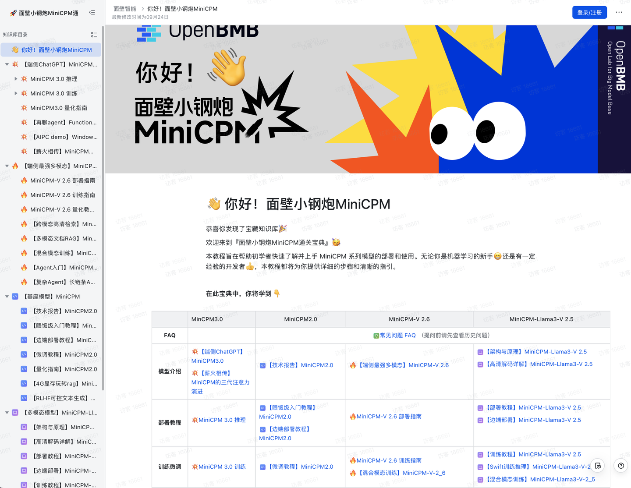Click the more options ellipsis icon
The width and height of the screenshot is (631, 488).
pos(619,12)
